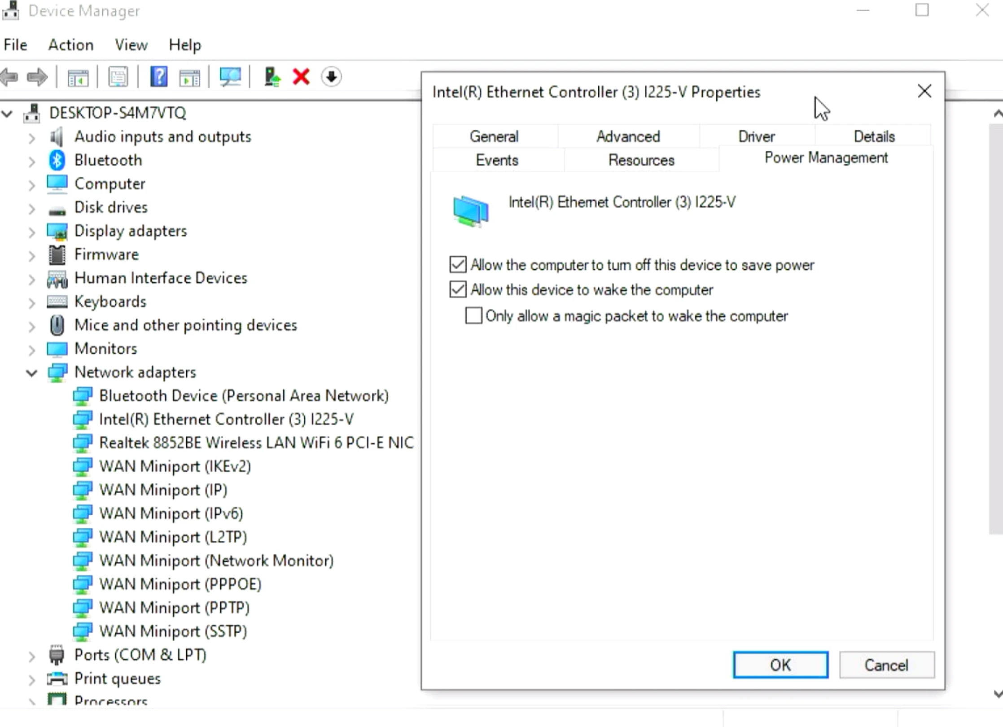Uncheck Allow this device to wake the computer
Image resolution: width=1003 pixels, height=727 pixels.
458,289
